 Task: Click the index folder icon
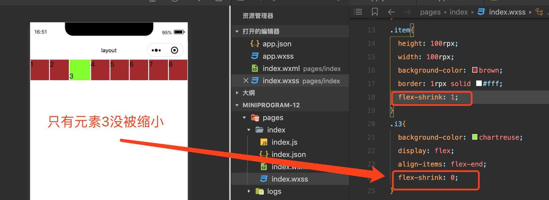click(259, 130)
